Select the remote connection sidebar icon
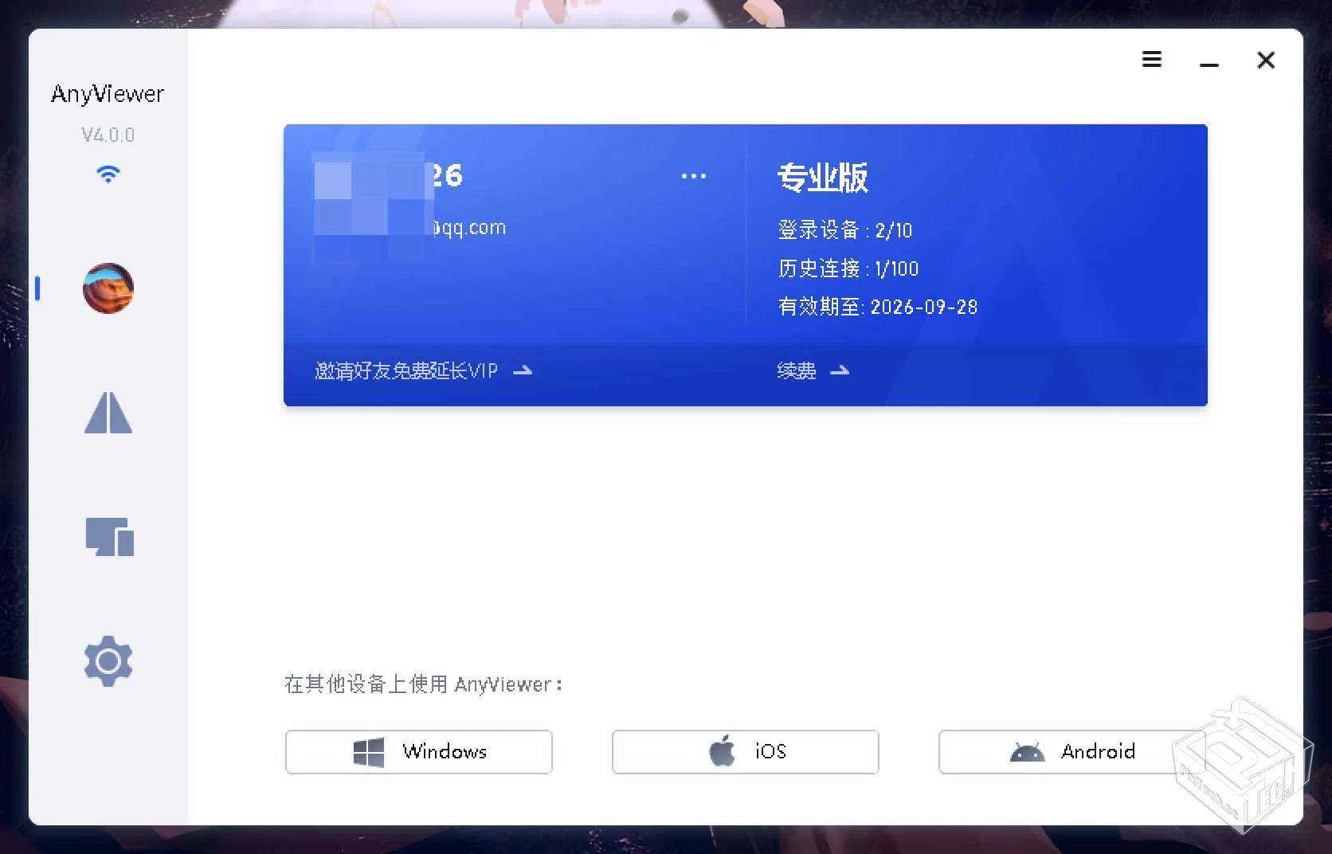This screenshot has height=854, width=1332. pyautogui.click(x=108, y=413)
